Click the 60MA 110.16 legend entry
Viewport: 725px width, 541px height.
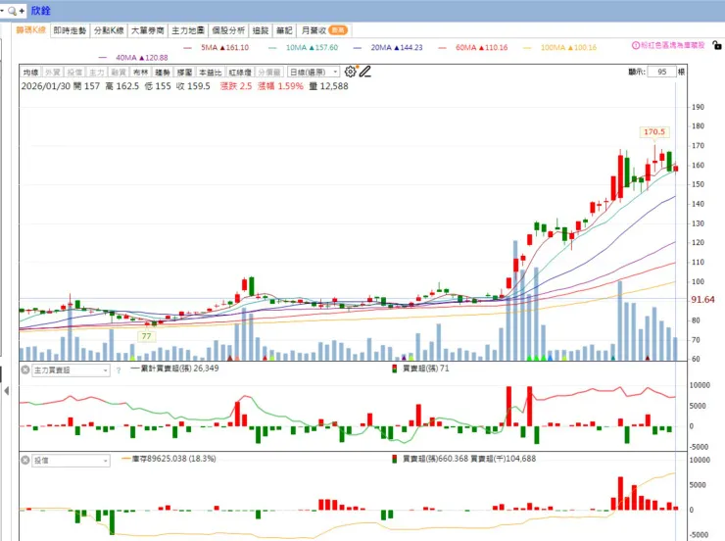pos(473,48)
